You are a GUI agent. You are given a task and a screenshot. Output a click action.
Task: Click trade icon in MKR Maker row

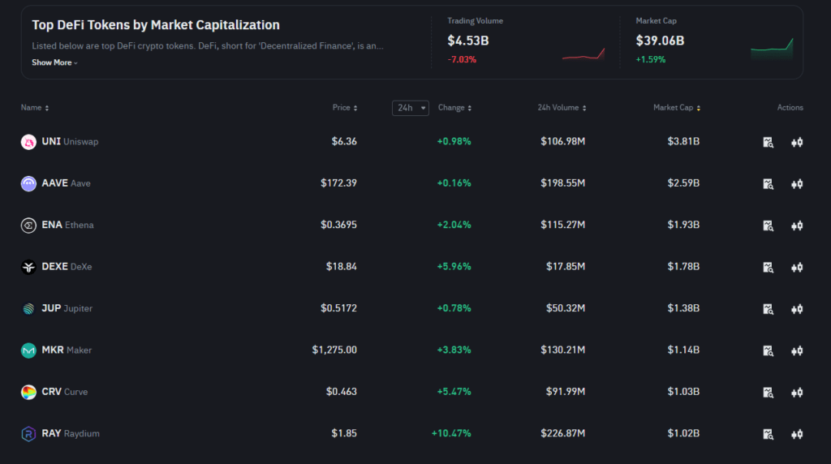(x=797, y=350)
